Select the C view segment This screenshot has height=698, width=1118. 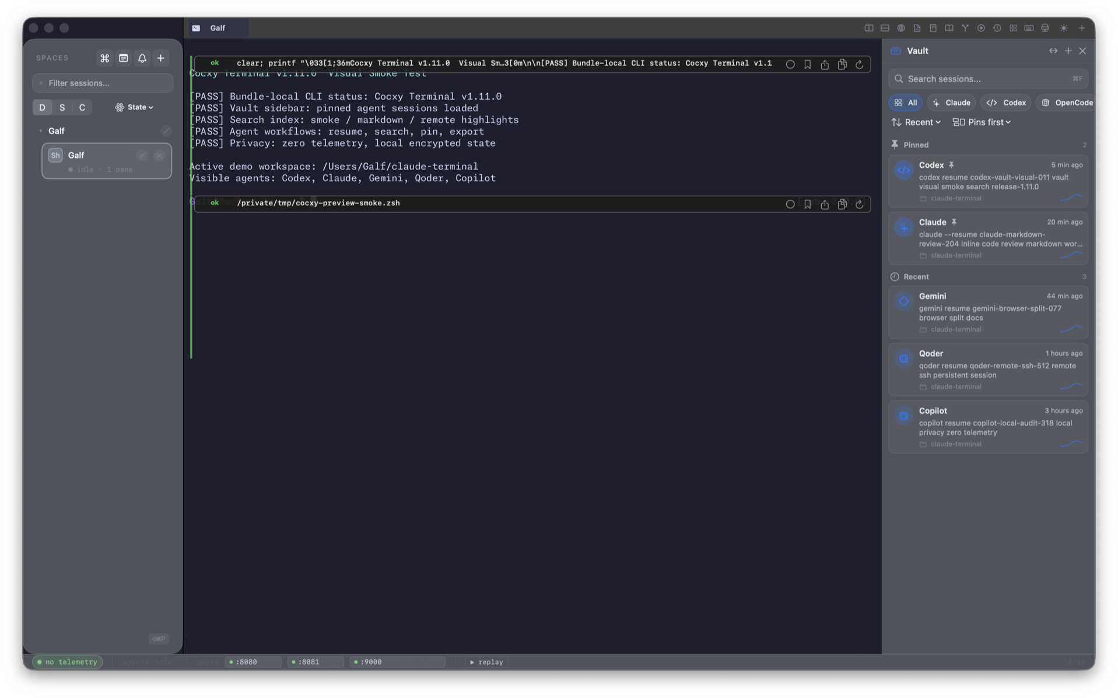tap(82, 107)
